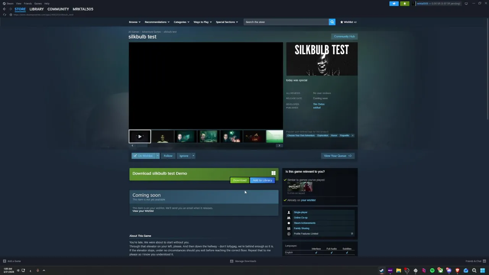The height and width of the screenshot is (275, 489).
Task: Open the Help menu
Action: pos(47,3)
